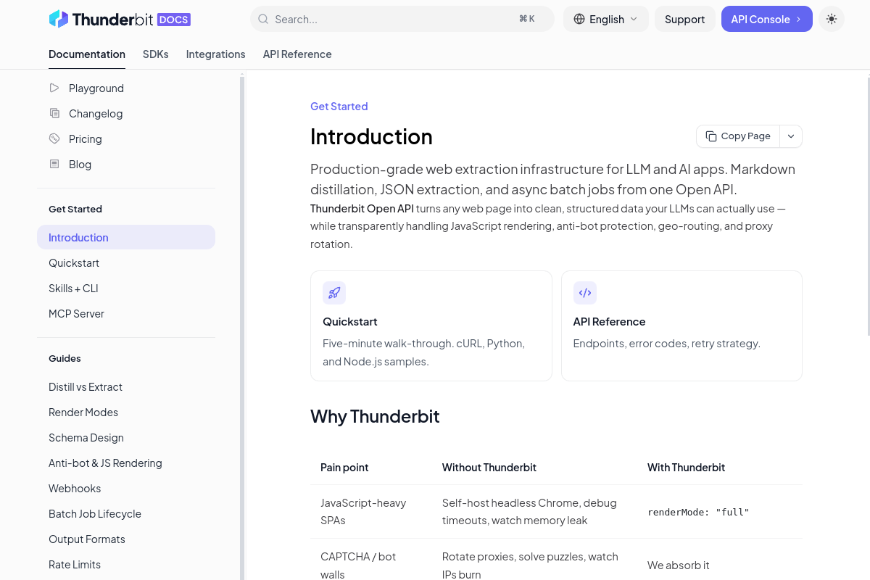The height and width of the screenshot is (580, 870).
Task: Click the renderMode: "full" code text
Action: tap(698, 512)
